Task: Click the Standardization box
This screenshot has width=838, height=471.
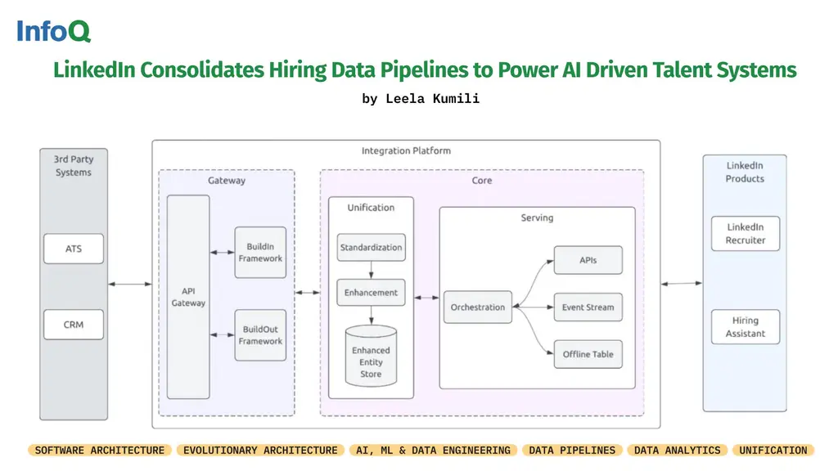Action: point(371,247)
